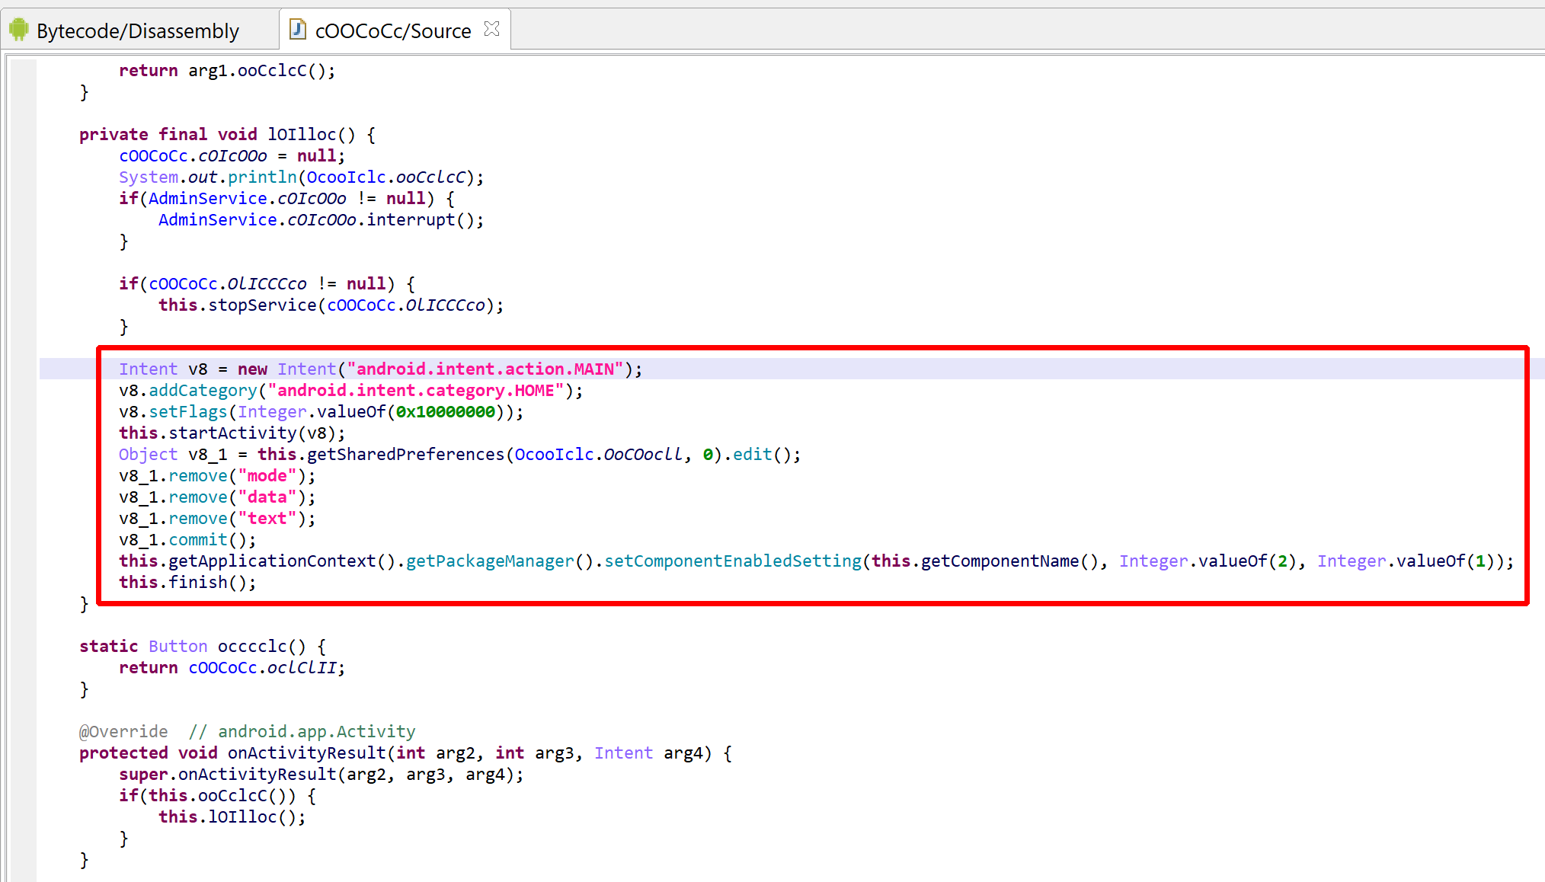Click the "mode" string in remove call
Screen dimensions: 1545x882
click(267, 476)
